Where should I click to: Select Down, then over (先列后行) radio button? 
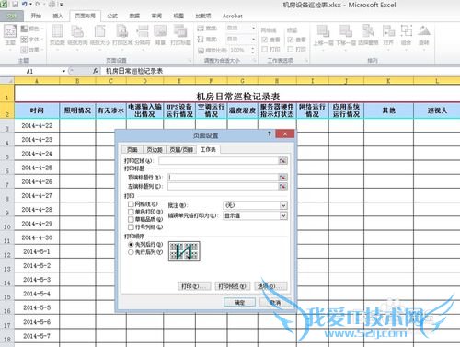point(131,245)
